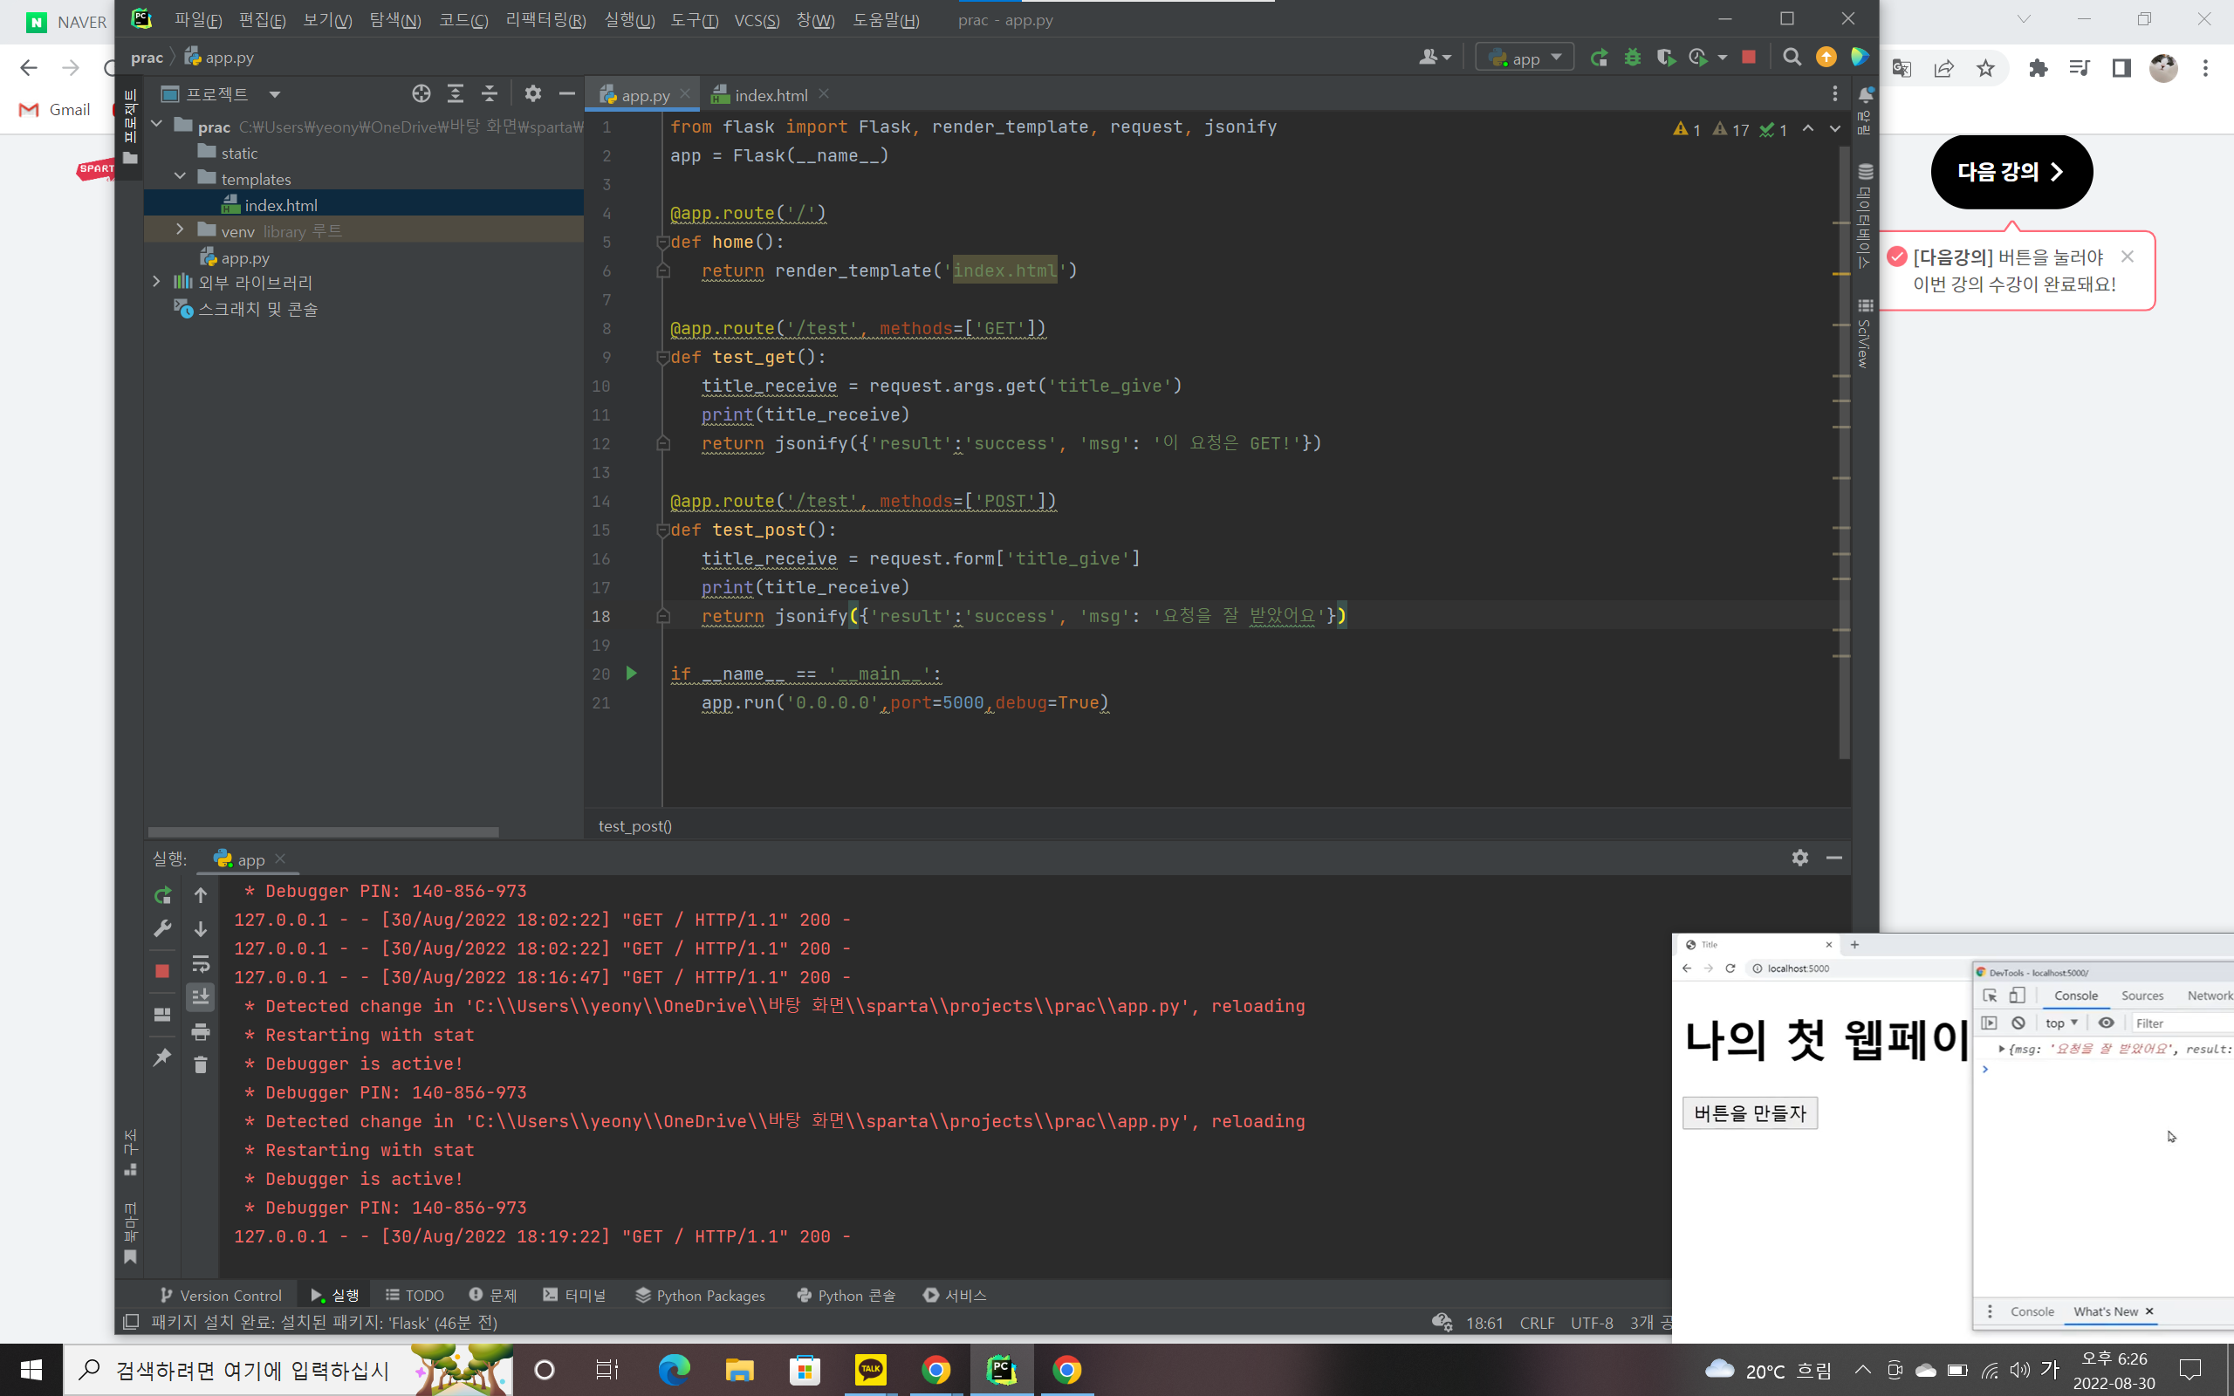
Task: Bookmark the browser page with the star icon
Action: (x=1984, y=67)
